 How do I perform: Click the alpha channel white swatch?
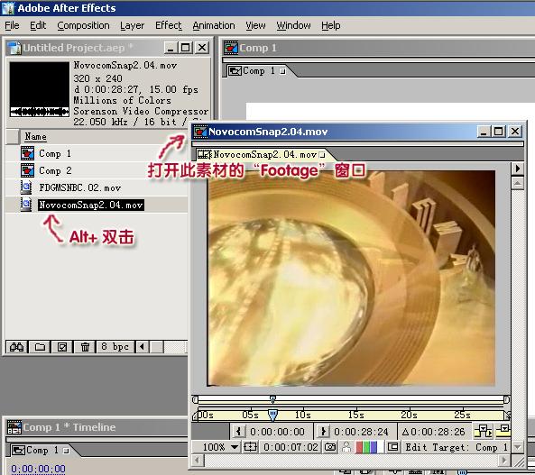(x=380, y=447)
